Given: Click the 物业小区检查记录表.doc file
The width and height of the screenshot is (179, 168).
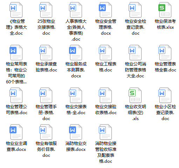Looking at the screenshot, I should (x=165, y=95).
